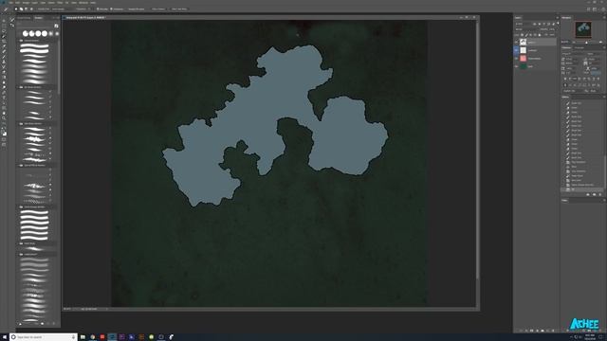The width and height of the screenshot is (607, 341).
Task: Click the Select and Mask button
Action: (x=179, y=9)
